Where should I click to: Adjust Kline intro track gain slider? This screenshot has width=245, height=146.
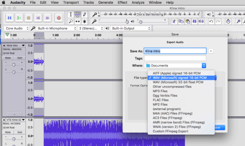[x=14, y=65]
